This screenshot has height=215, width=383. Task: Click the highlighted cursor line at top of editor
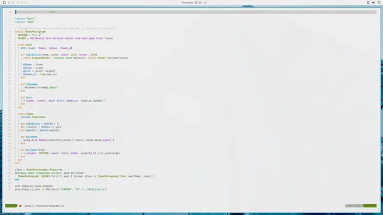(x=196, y=12)
